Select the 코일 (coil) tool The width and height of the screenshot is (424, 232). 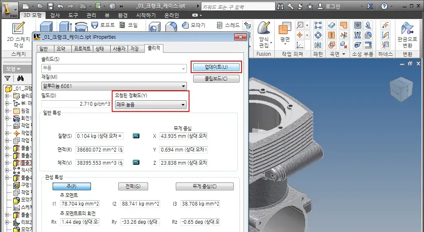[x=129, y=25]
